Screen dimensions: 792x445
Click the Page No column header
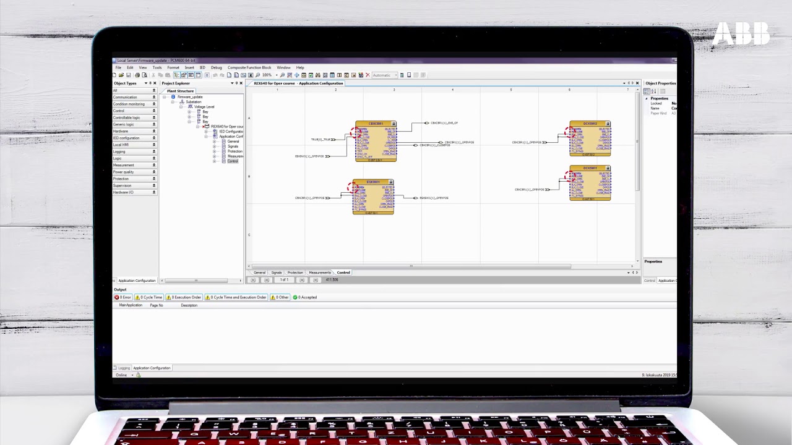pyautogui.click(x=157, y=305)
